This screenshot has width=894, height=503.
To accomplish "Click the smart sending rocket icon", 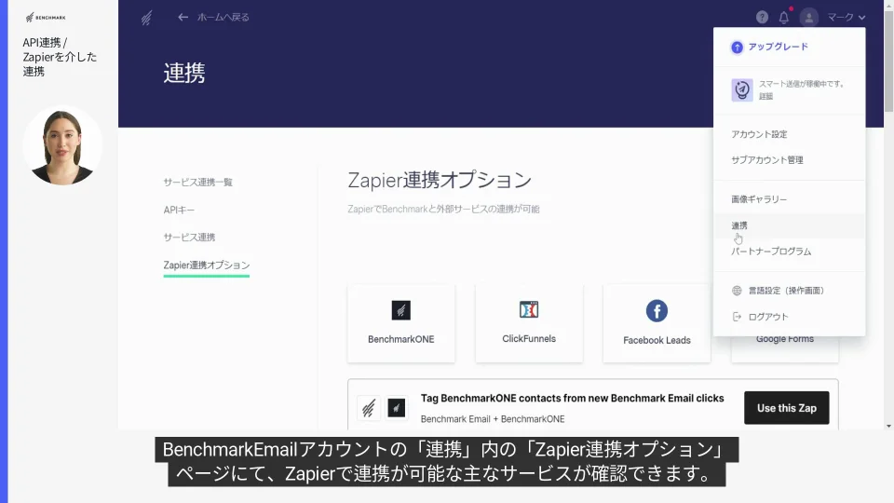I will (742, 90).
